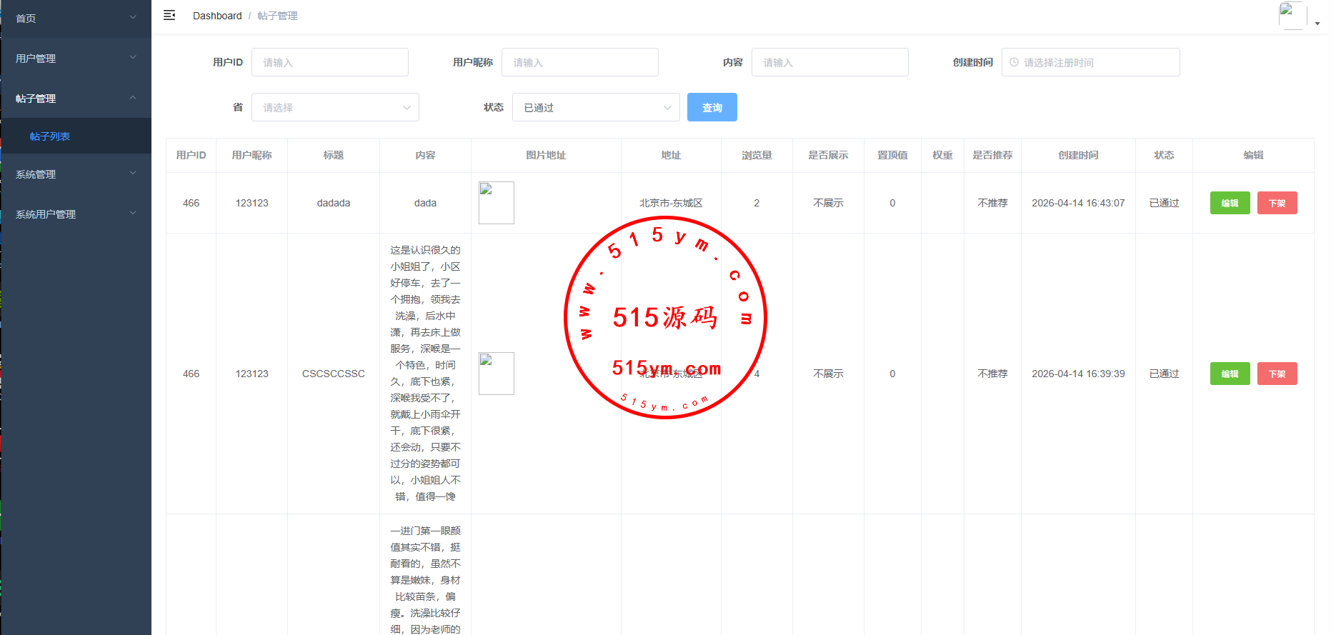The image size is (1331, 635).
Task: Click green 编辑 button for dadada post
Action: click(x=1230, y=204)
